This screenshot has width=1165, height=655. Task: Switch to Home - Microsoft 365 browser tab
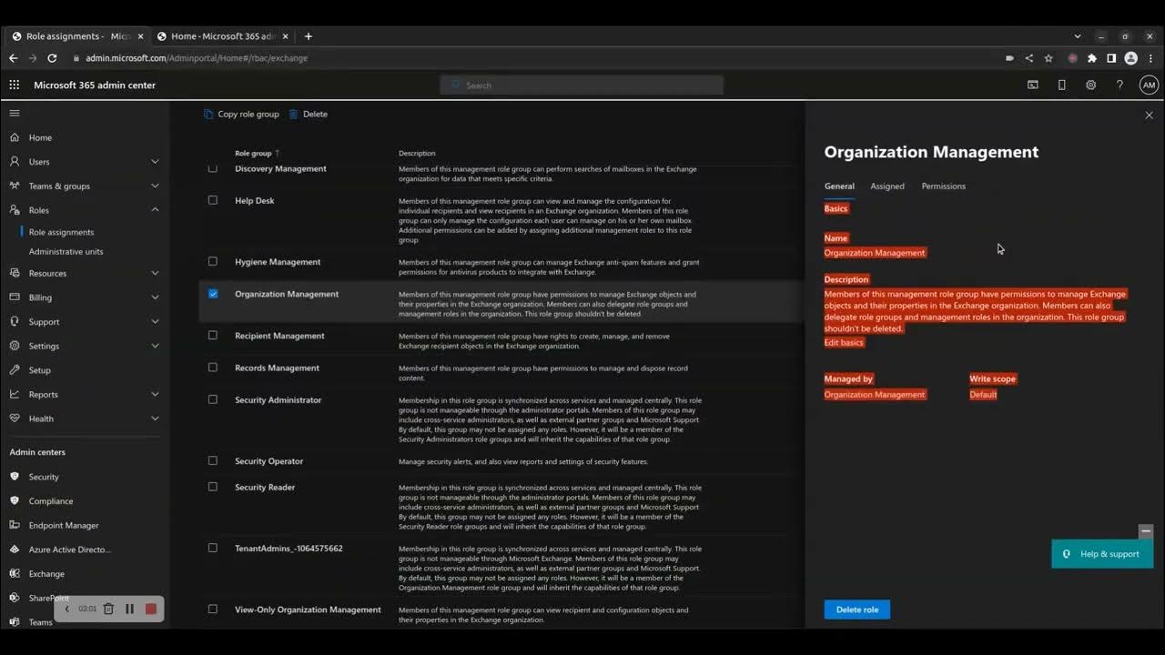(x=222, y=36)
